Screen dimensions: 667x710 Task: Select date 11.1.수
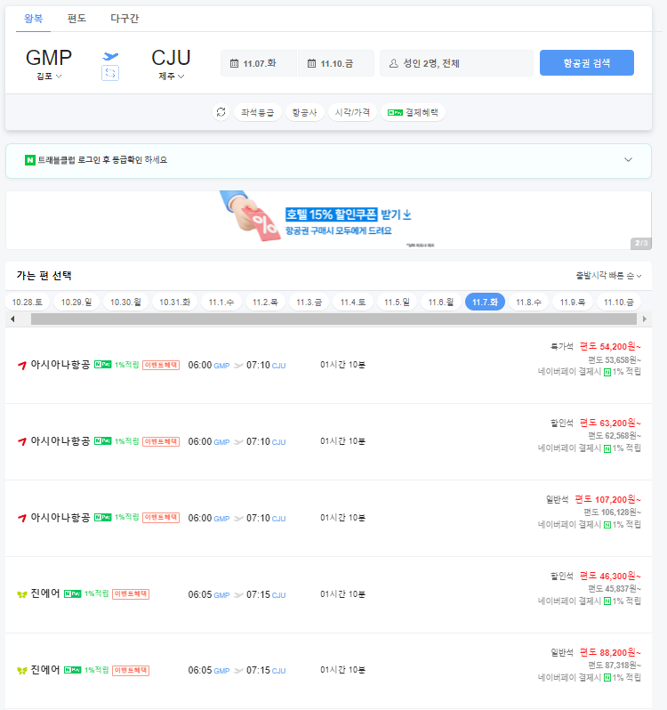coord(221,302)
